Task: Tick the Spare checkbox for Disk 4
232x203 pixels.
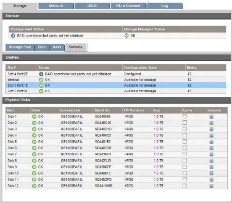Action: tap(185, 135)
